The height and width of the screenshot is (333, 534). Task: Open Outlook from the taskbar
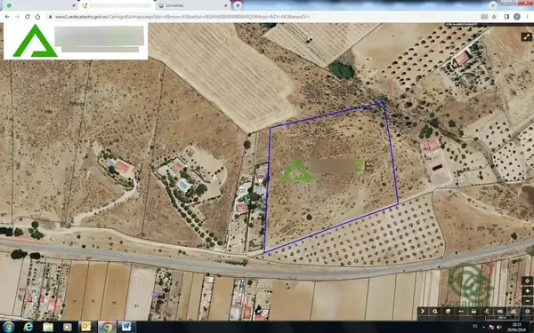pos(86,327)
